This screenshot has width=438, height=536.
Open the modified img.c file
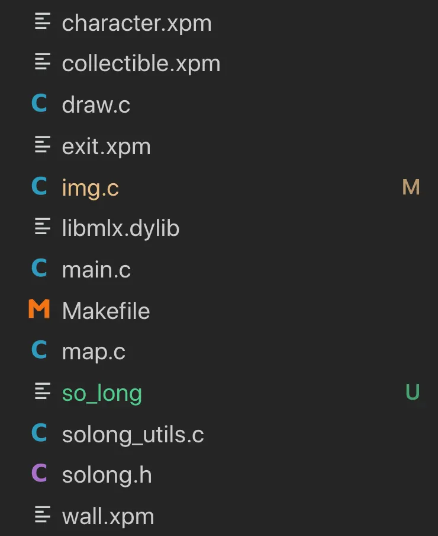coord(90,188)
